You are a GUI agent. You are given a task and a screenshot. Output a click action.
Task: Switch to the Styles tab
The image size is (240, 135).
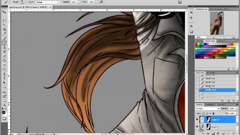(221, 41)
